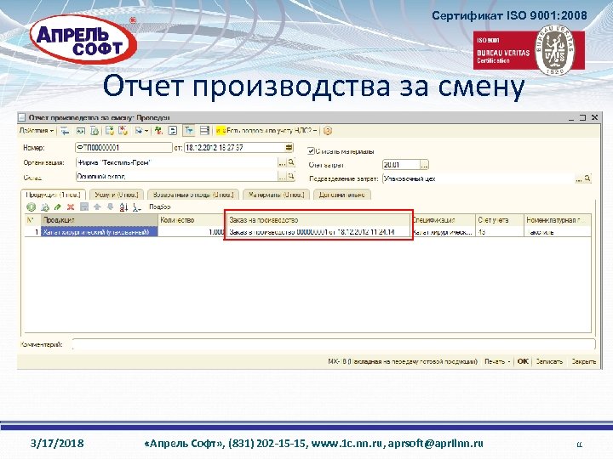Click the document date field 18.12.2012
Image resolution: width=613 pixels, height=459 pixels.
pos(235,148)
